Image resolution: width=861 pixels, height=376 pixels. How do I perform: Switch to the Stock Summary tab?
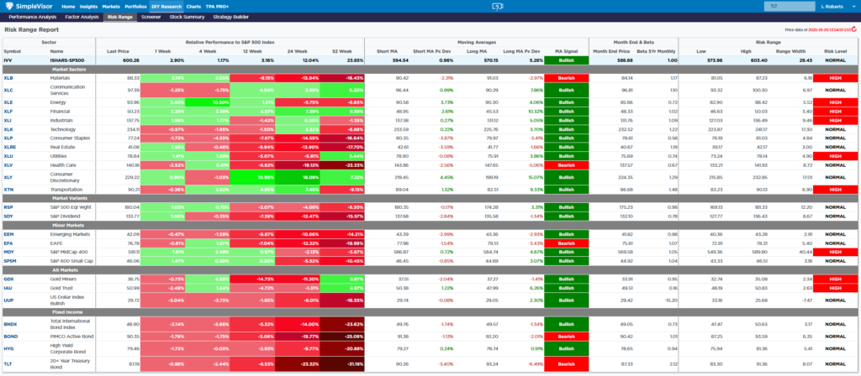[x=186, y=17]
